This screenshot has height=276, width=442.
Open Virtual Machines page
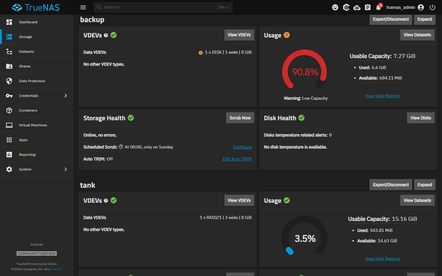click(x=37, y=125)
